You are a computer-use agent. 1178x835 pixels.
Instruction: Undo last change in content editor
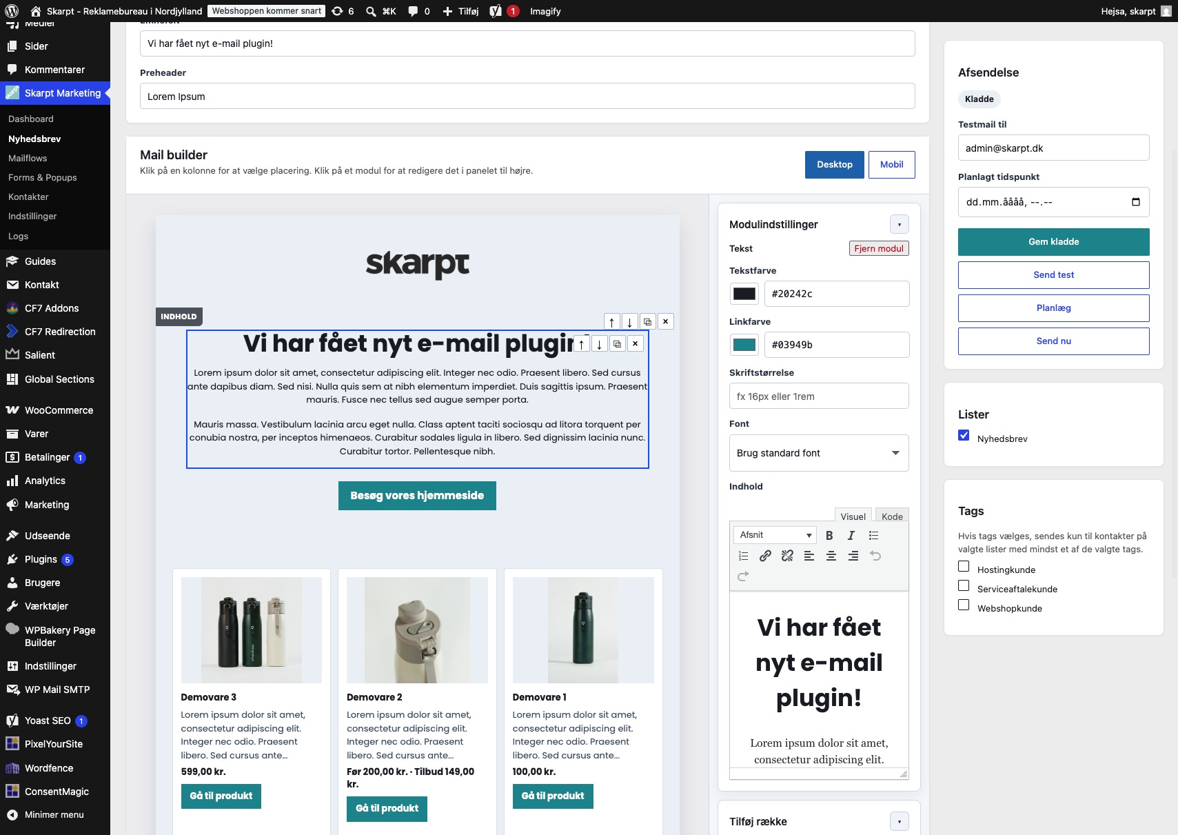click(x=875, y=556)
